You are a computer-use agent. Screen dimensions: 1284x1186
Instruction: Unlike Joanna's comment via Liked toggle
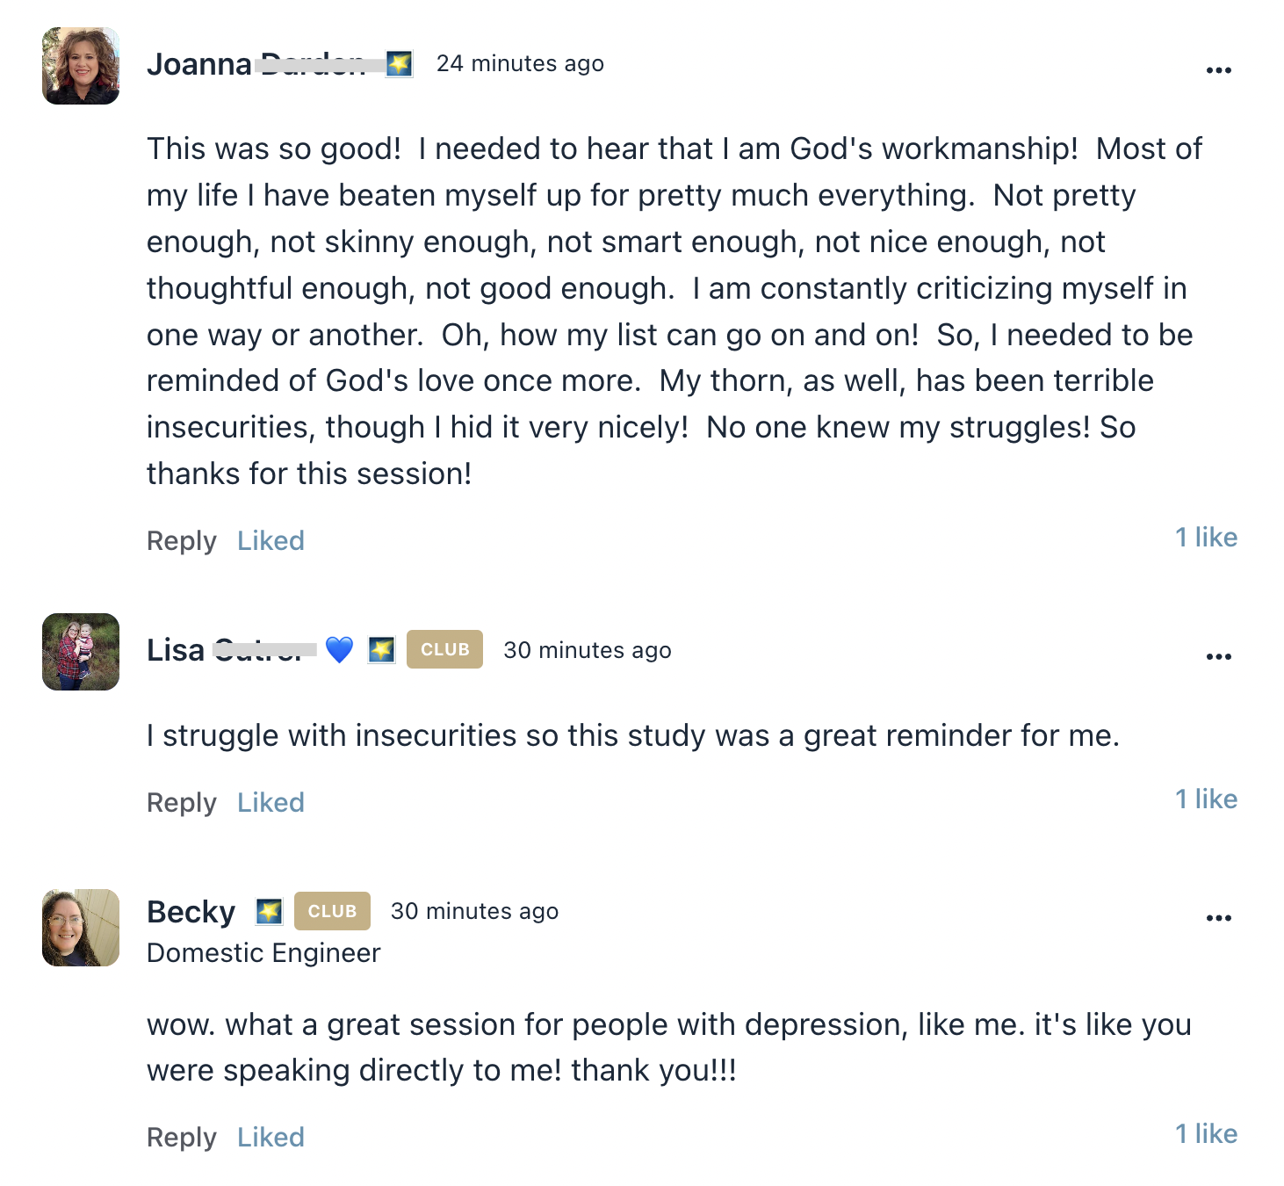point(271,540)
